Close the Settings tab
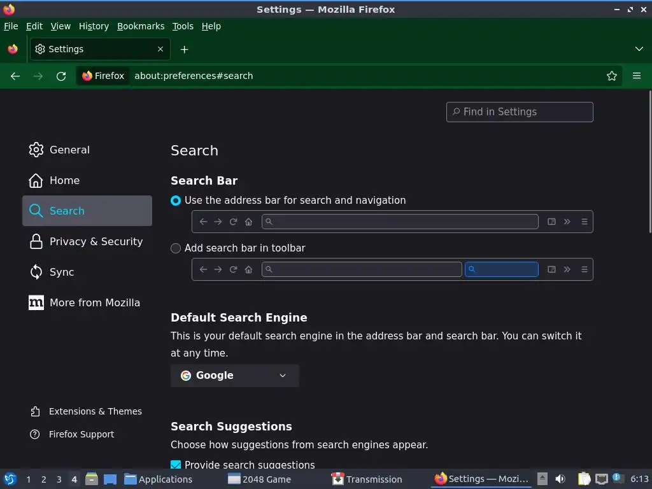This screenshot has width=652, height=489. pyautogui.click(x=160, y=49)
